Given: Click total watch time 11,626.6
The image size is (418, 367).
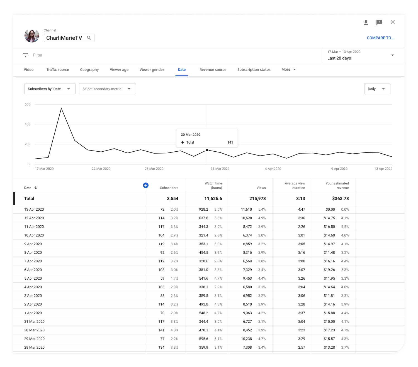Looking at the screenshot, I should click(x=213, y=198).
